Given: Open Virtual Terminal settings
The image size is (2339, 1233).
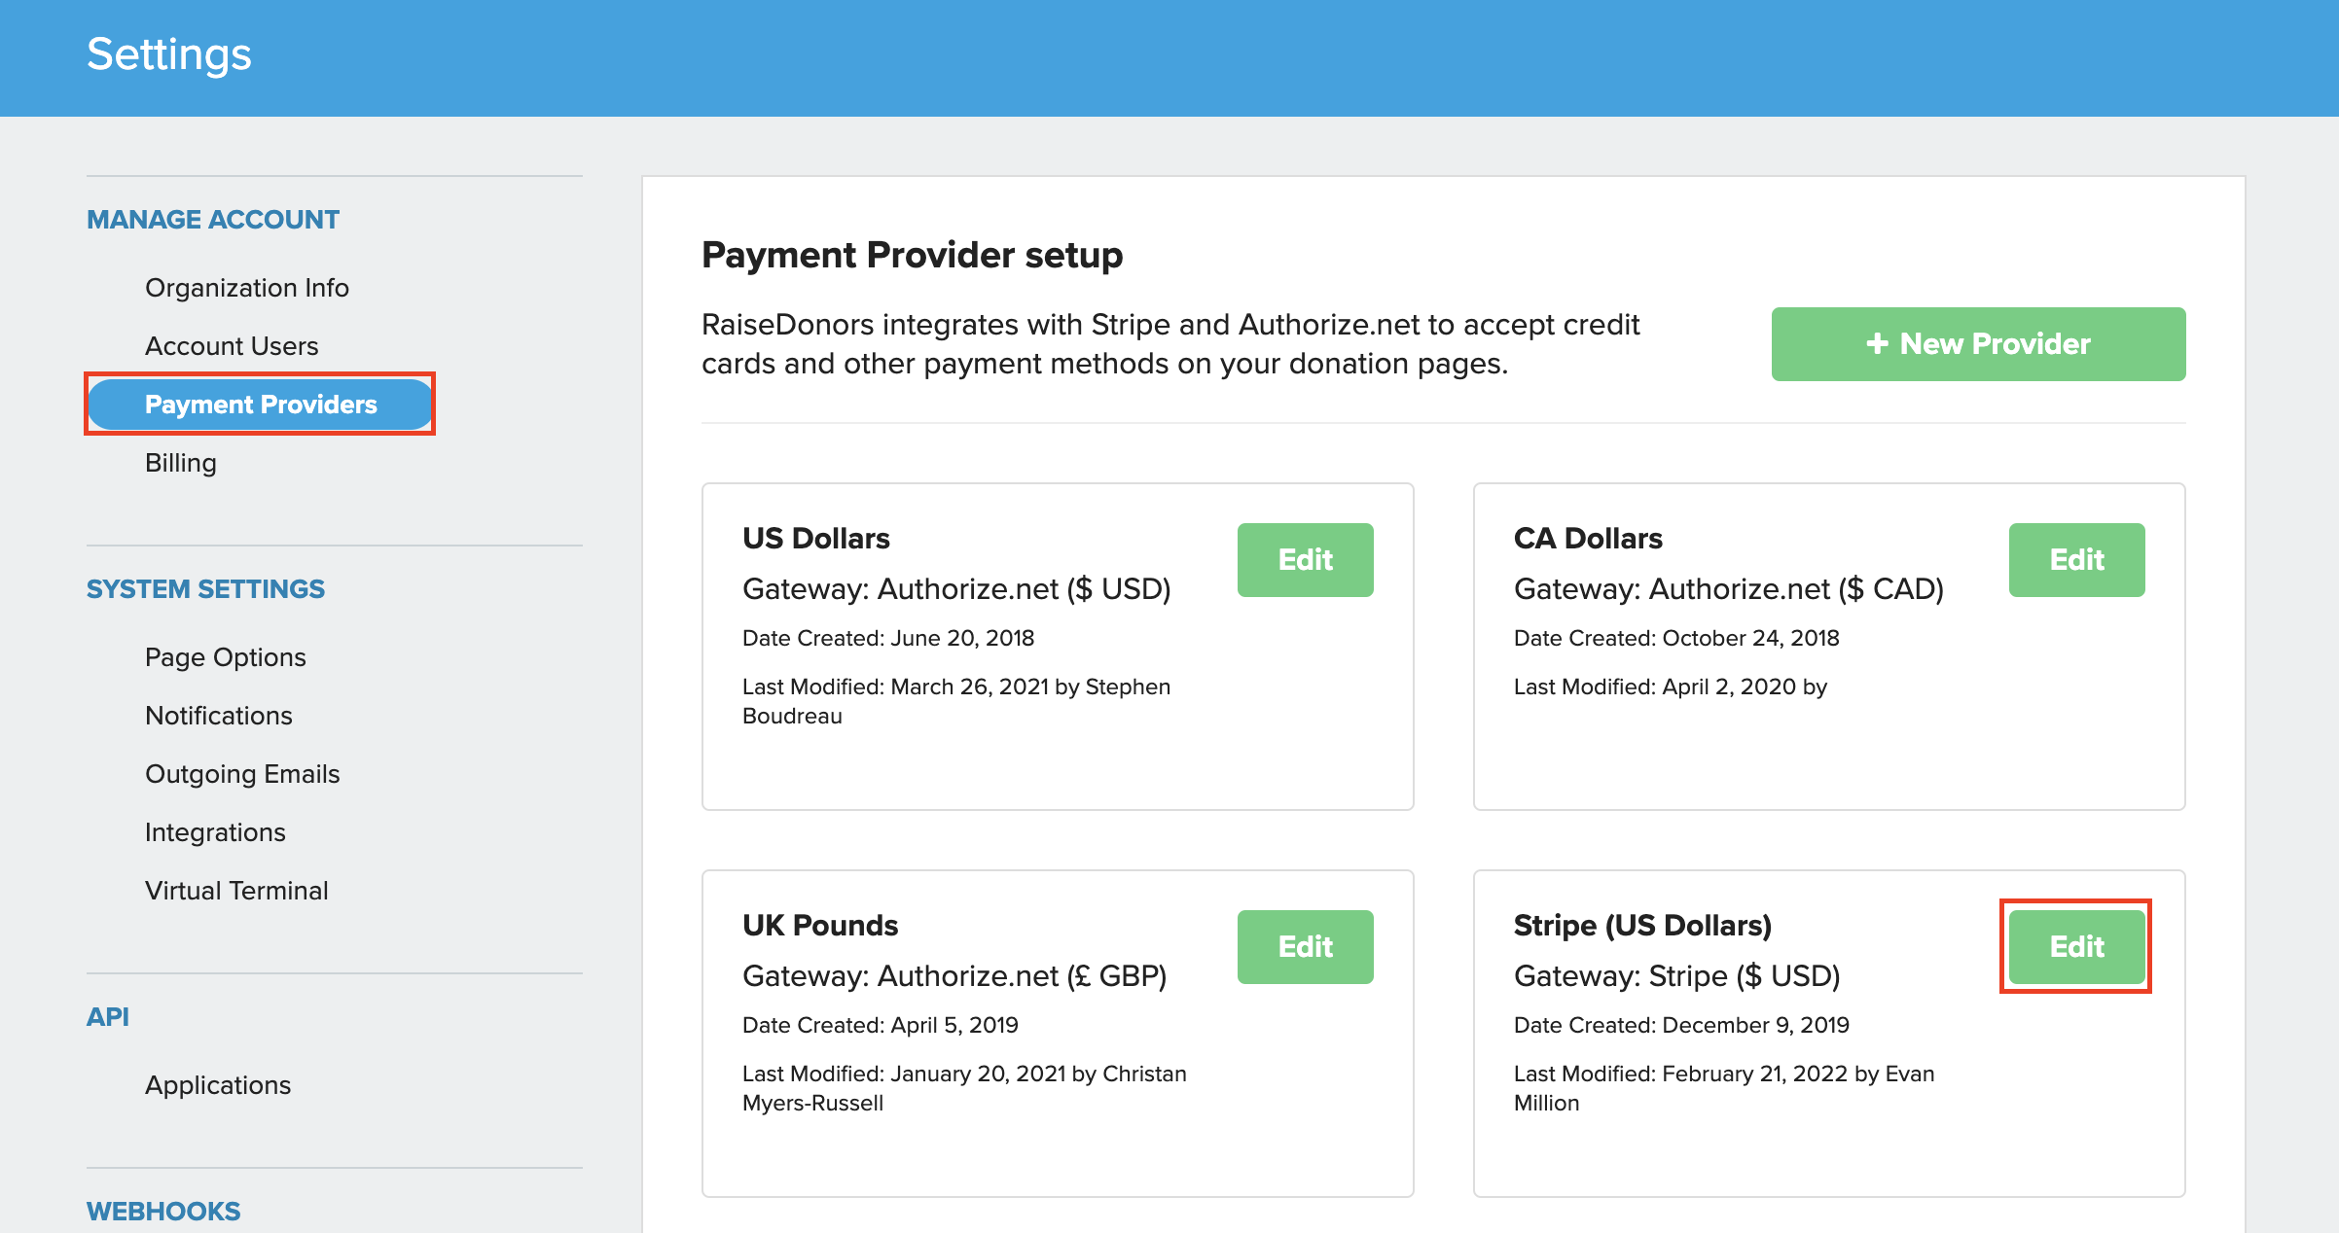Looking at the screenshot, I should tap(236, 891).
